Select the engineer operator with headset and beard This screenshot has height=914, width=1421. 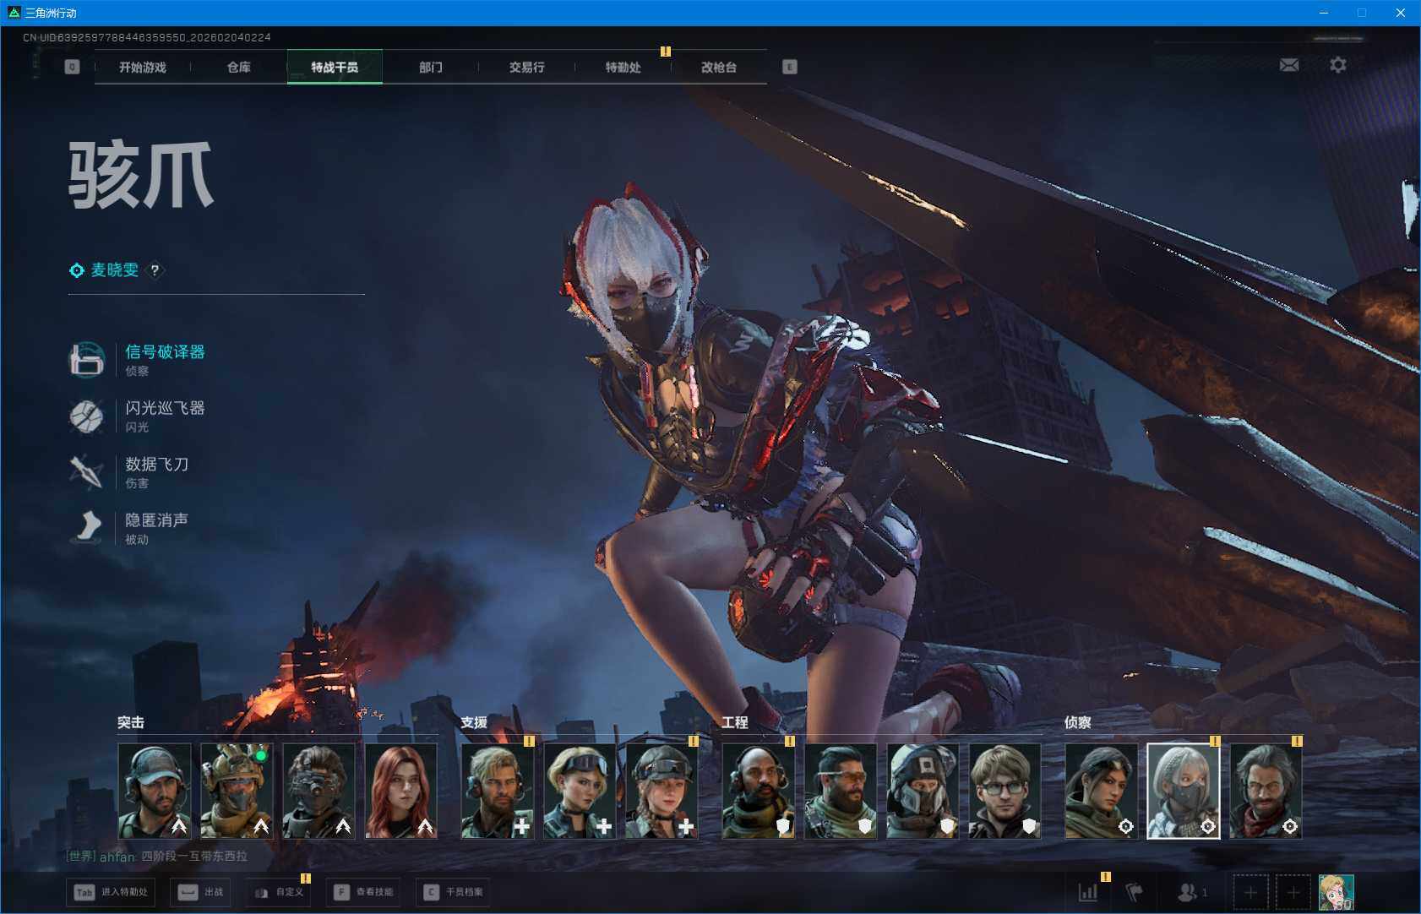click(759, 791)
